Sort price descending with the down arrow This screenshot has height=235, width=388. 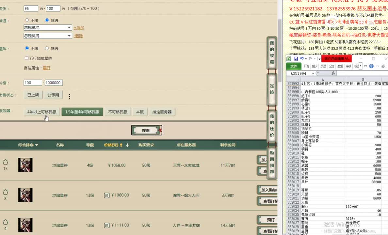127,145
